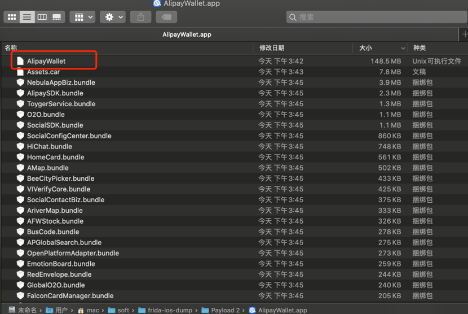
Task: Open Payload 2 folder in path bar
Action: pos(220,310)
